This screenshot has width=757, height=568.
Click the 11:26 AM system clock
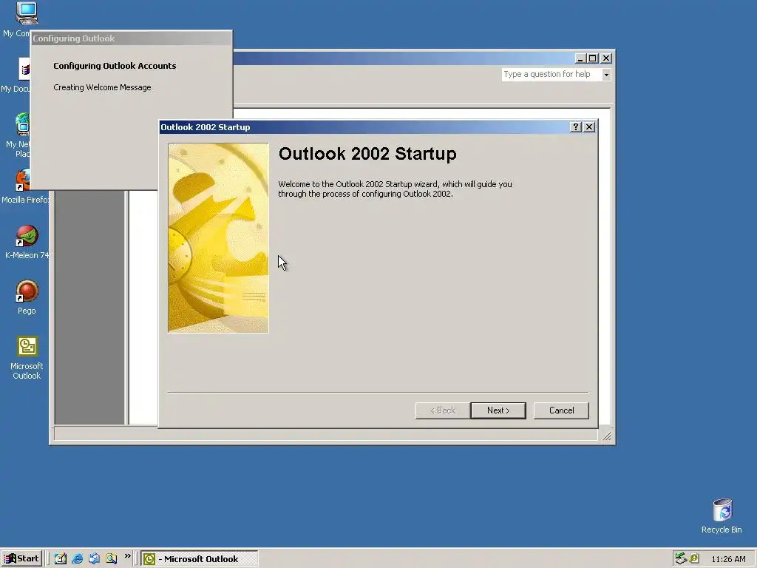728,559
